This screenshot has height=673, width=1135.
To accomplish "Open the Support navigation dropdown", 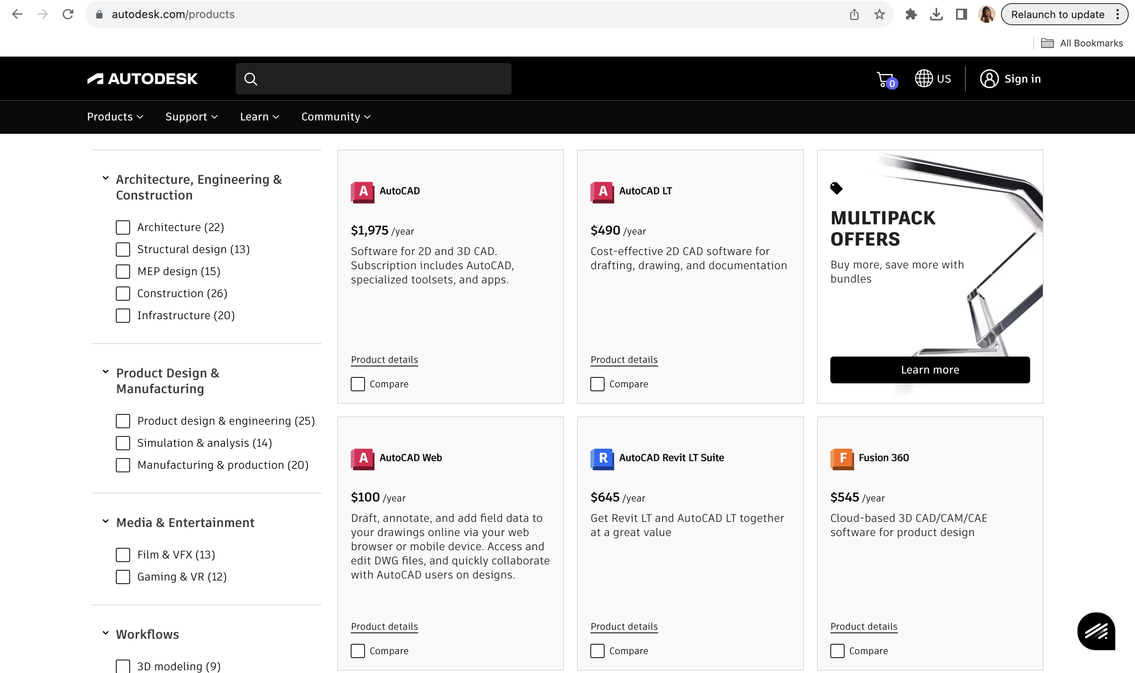I will (x=192, y=116).
